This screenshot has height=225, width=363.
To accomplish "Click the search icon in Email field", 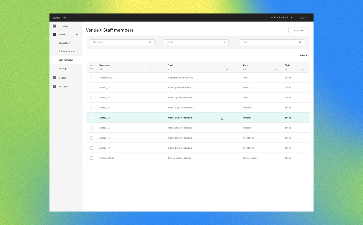I will (x=225, y=42).
